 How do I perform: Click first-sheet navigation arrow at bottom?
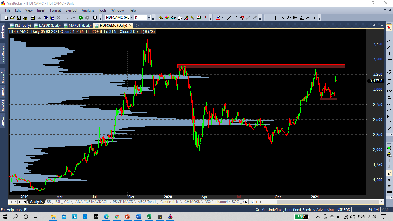pyautogui.click(x=11, y=202)
